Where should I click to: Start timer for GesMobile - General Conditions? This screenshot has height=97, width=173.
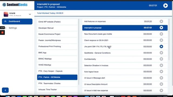tap(161, 53)
